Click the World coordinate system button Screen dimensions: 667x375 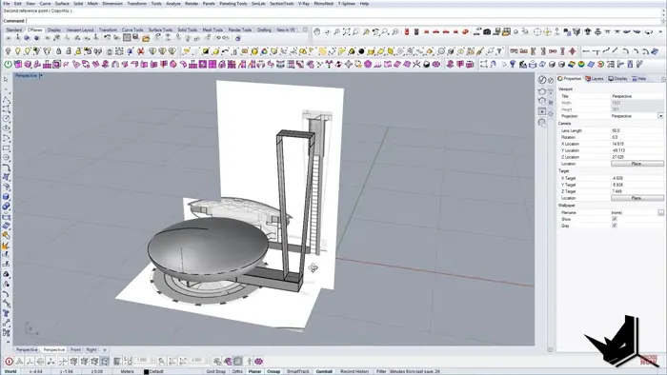click(10, 371)
